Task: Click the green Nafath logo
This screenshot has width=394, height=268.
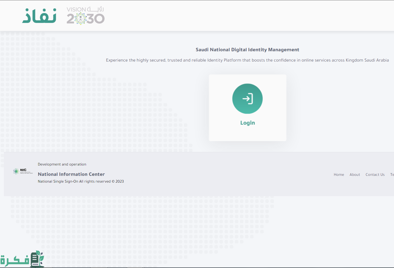Action: 39,16
